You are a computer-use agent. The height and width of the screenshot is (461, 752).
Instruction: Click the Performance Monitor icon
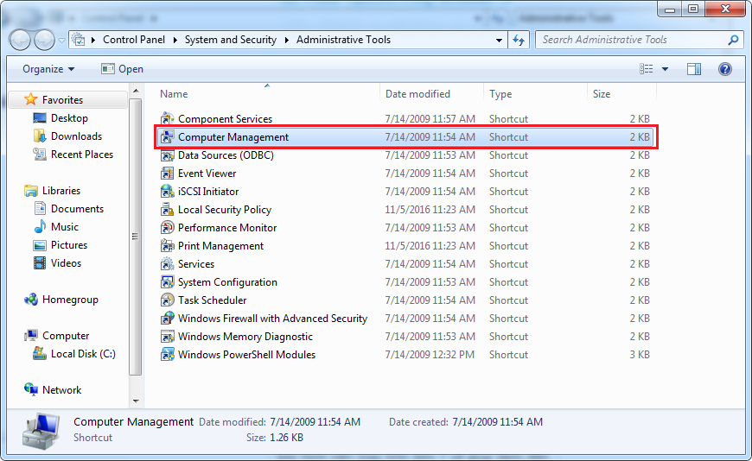click(168, 228)
